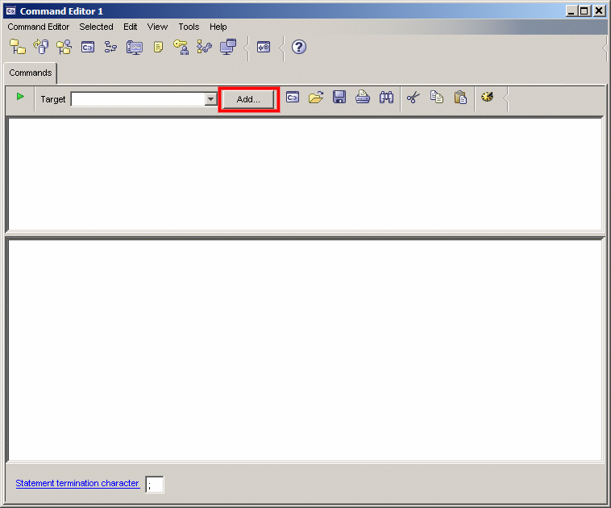The width and height of the screenshot is (611, 508).
Task: Minimize the Command Editor 1 window
Action: [x=572, y=11]
